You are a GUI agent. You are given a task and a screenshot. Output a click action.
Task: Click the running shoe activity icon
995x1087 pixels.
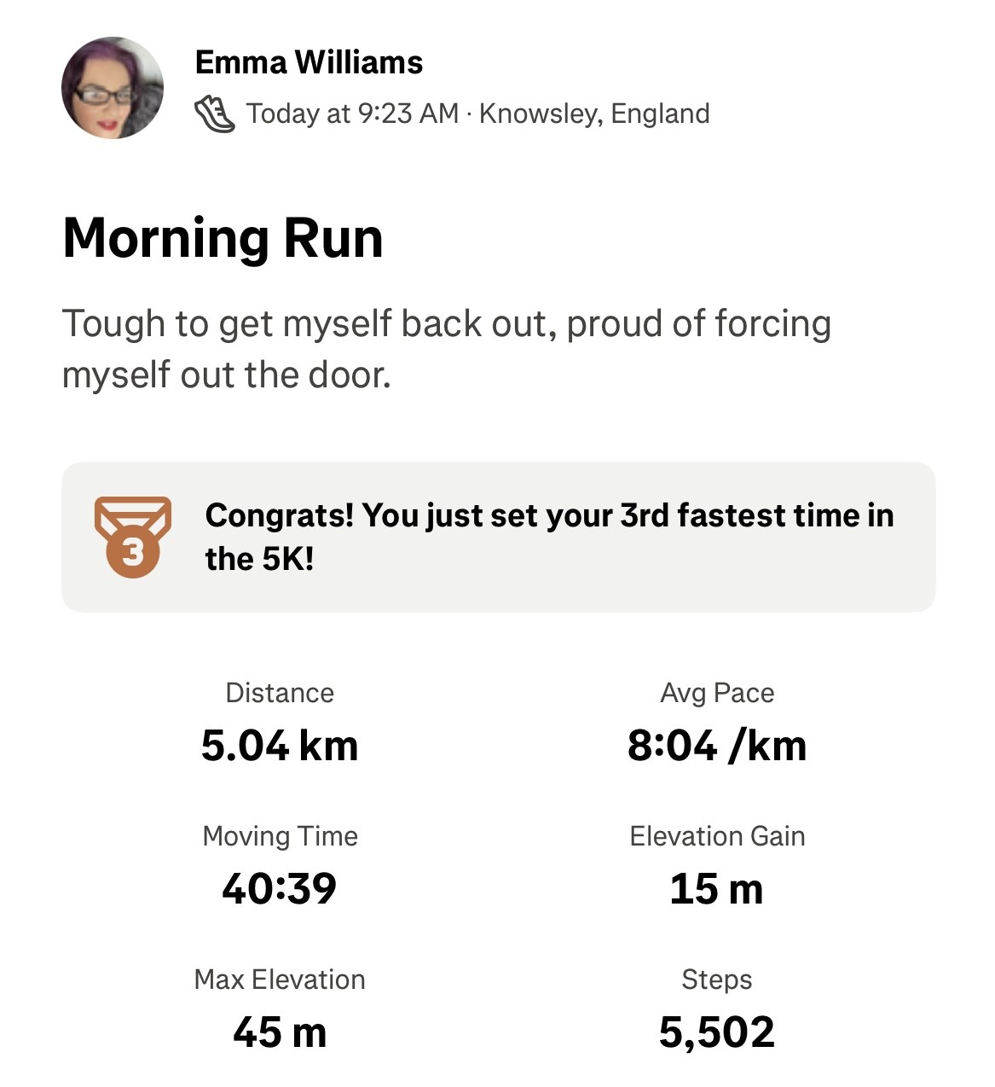(215, 113)
